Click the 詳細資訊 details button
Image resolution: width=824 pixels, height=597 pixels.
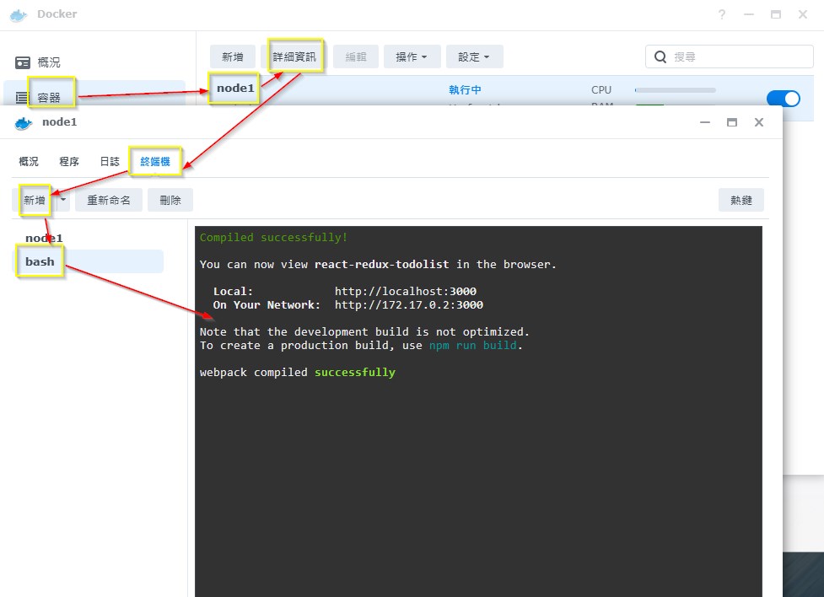[x=294, y=56]
